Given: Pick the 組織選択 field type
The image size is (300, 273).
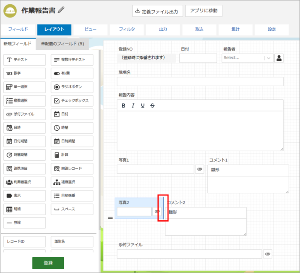Looking at the screenshot, I should [x=72, y=182].
